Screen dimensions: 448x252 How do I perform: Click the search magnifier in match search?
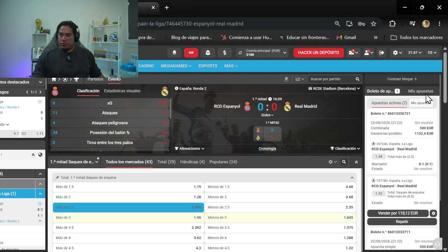[x=357, y=79]
